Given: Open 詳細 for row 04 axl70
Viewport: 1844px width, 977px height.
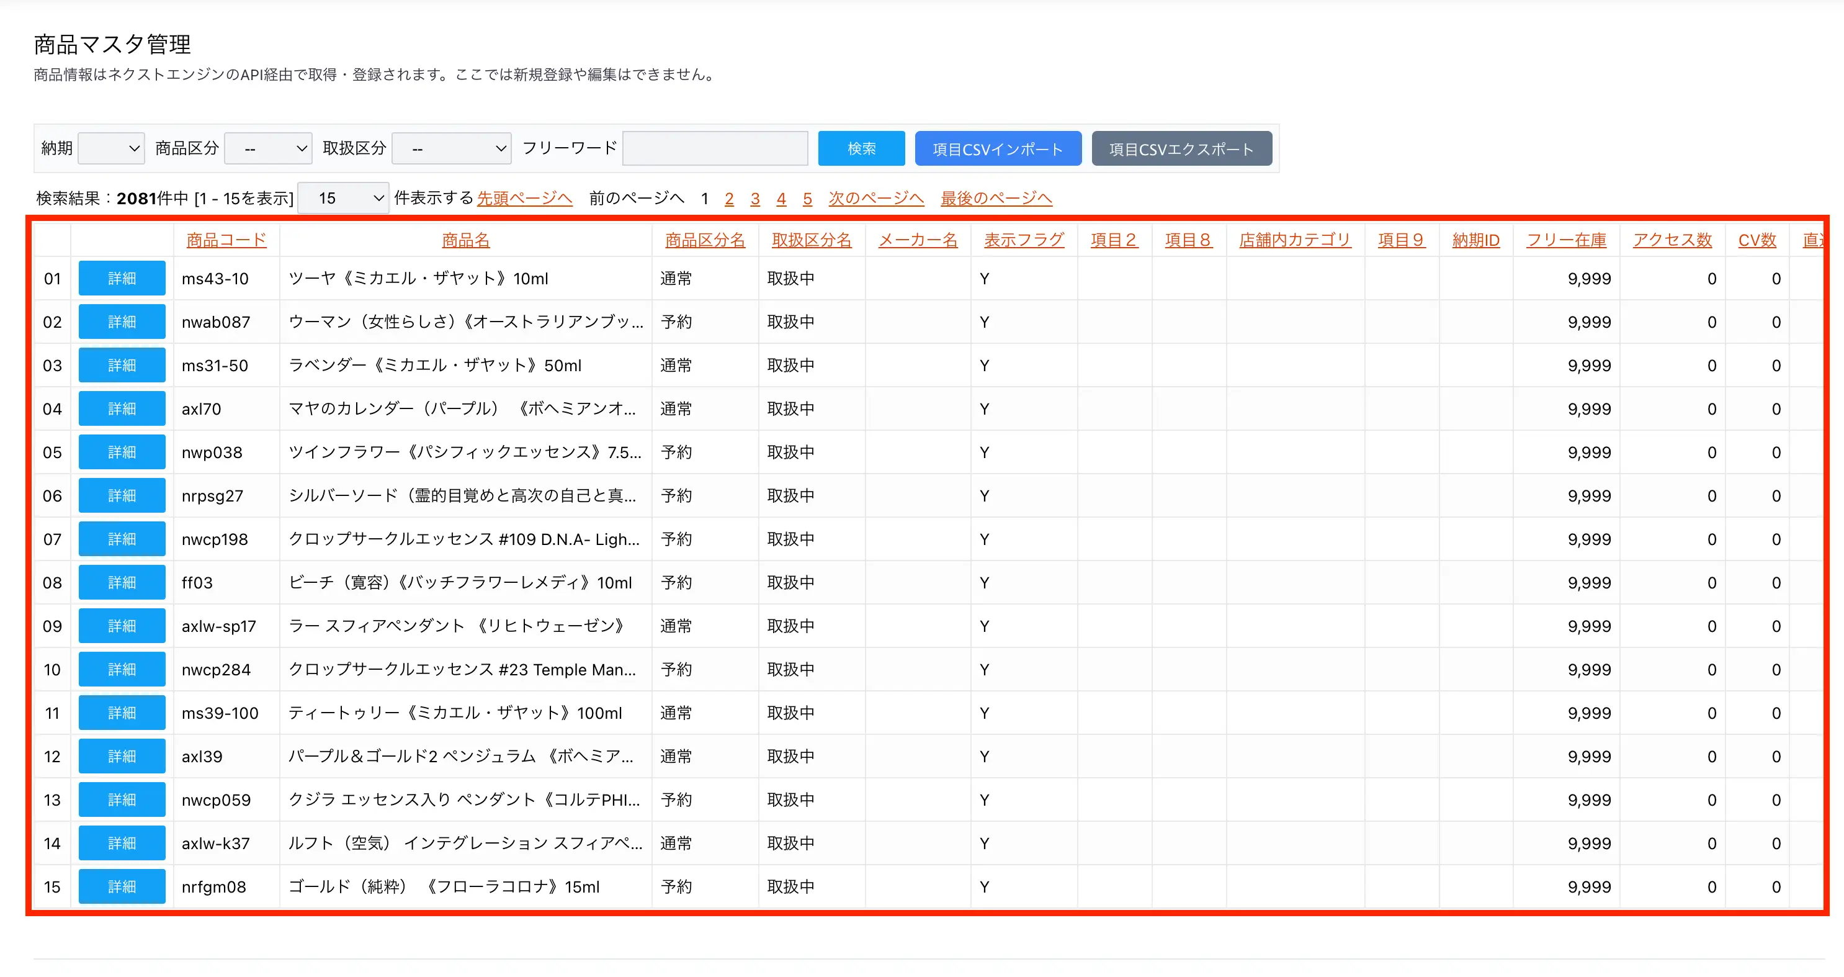Looking at the screenshot, I should click(122, 408).
